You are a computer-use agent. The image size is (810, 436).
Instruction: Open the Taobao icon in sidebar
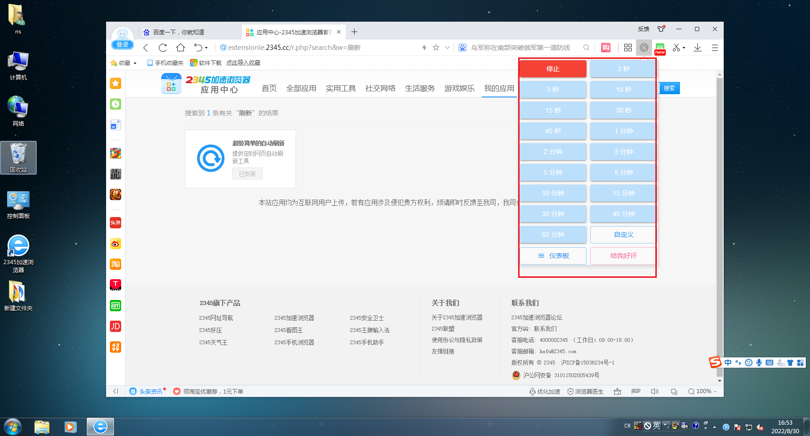pyautogui.click(x=116, y=264)
